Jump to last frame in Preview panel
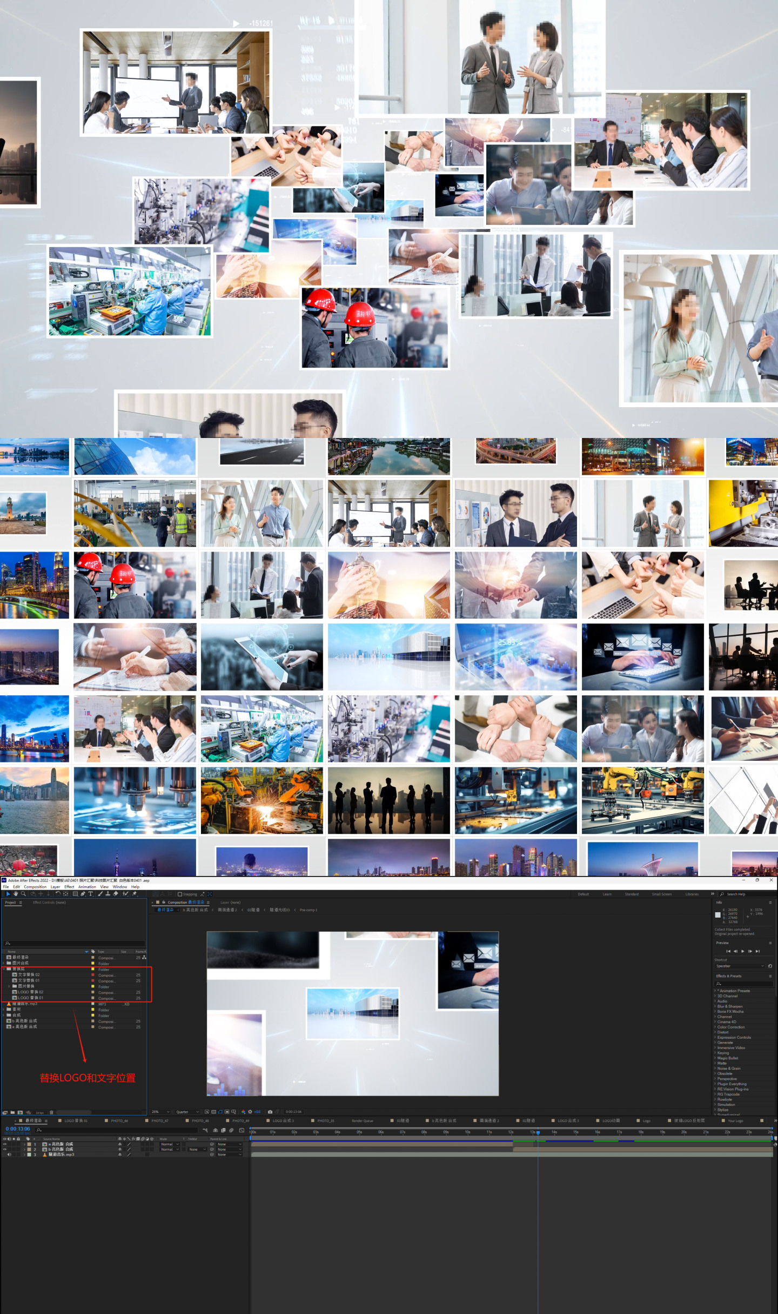This screenshot has width=778, height=1314. (x=757, y=951)
